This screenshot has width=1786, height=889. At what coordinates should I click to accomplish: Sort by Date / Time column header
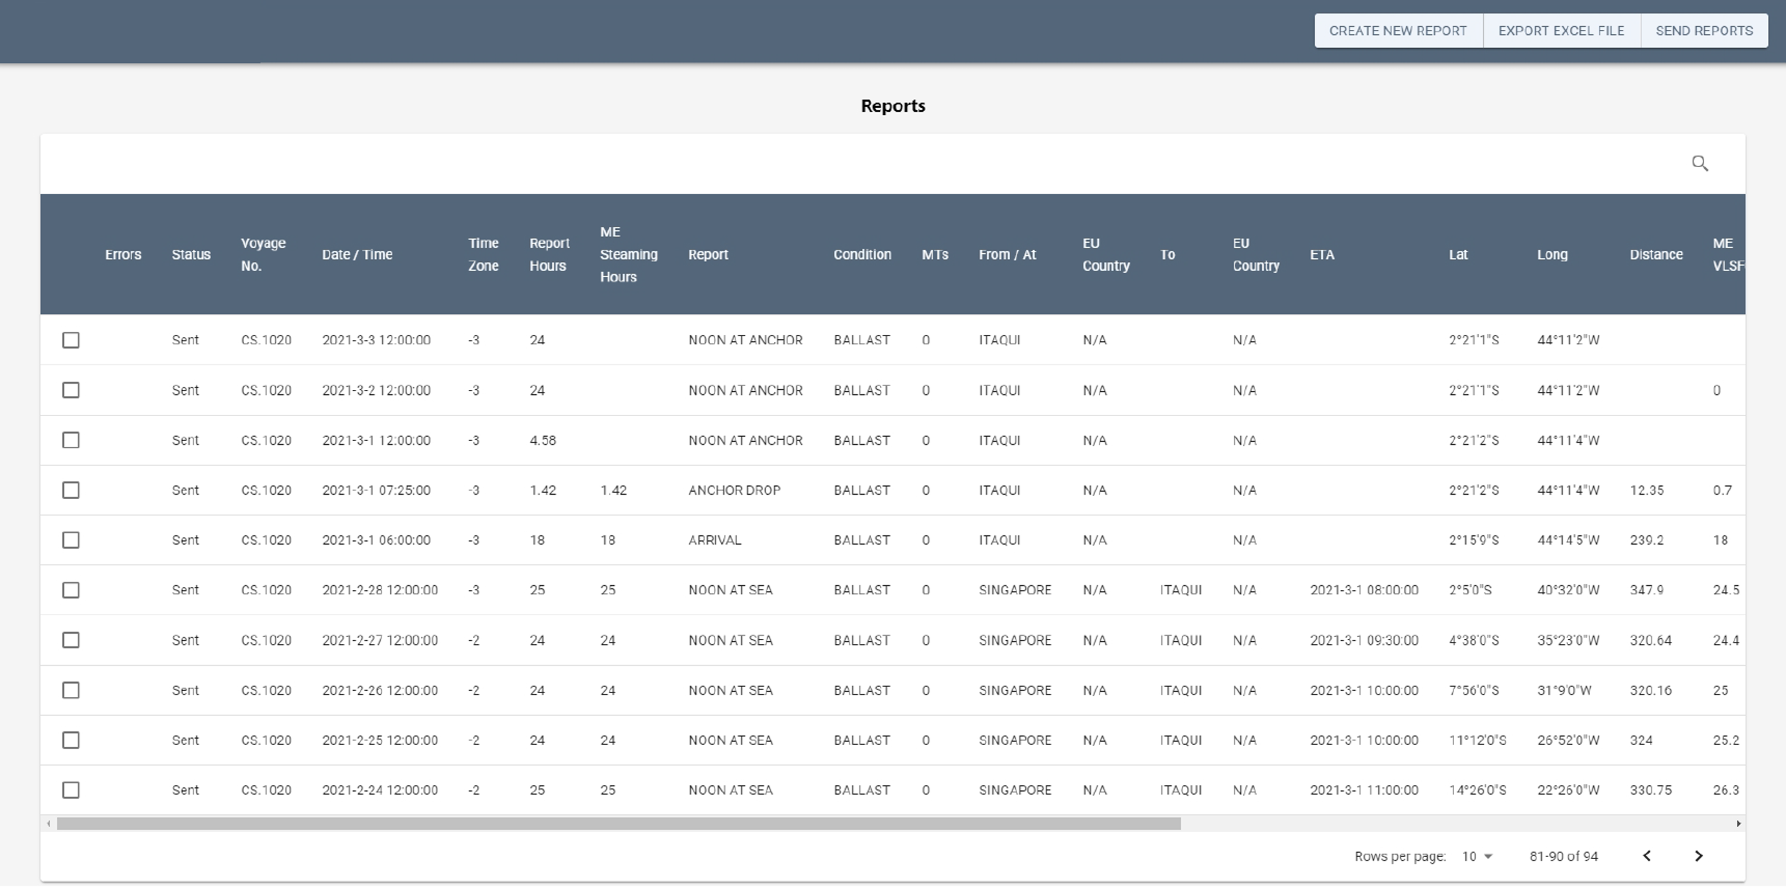pyautogui.click(x=356, y=255)
